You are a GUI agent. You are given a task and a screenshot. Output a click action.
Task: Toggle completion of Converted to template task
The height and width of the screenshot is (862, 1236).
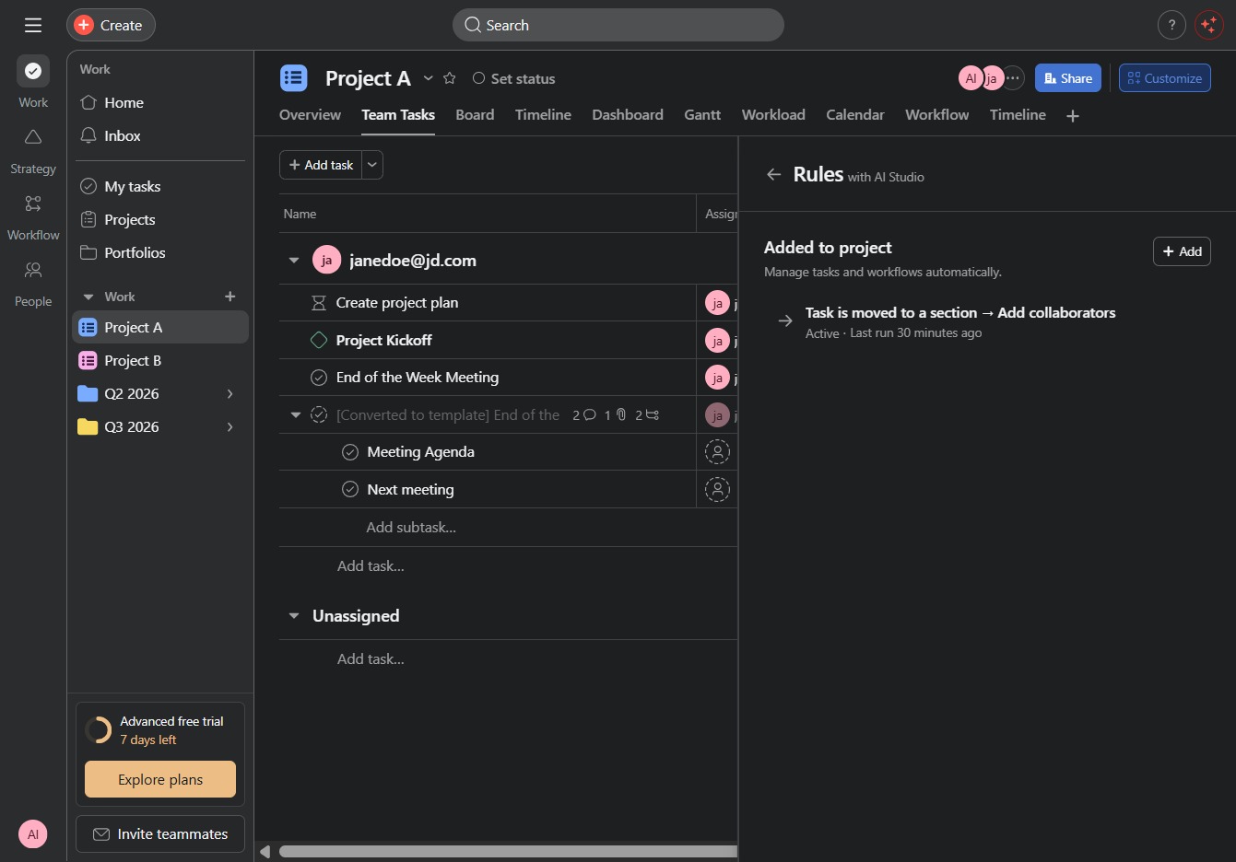pyautogui.click(x=319, y=415)
